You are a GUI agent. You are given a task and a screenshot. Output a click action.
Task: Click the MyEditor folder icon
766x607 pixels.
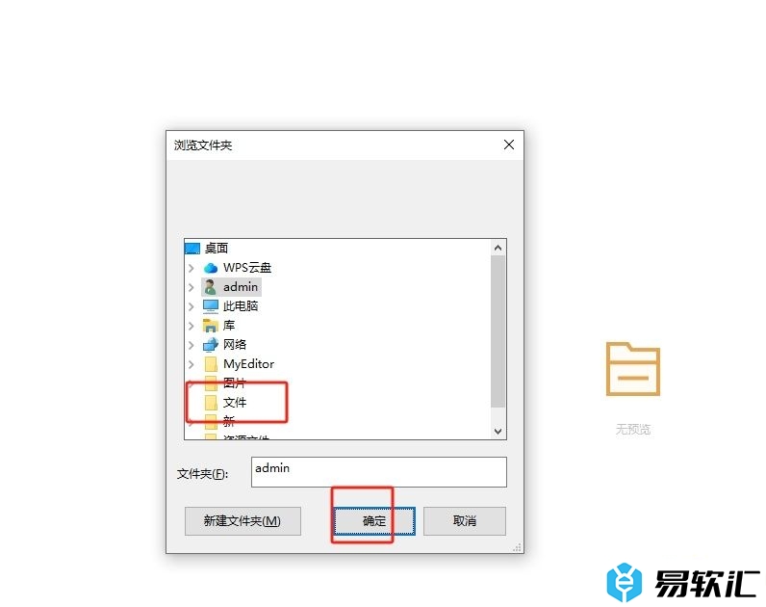pyautogui.click(x=211, y=364)
